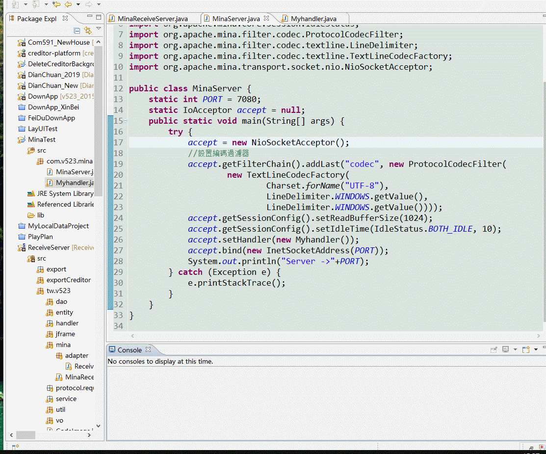Click Package Explorer scroll-down arrow
Image resolution: width=546 pixels, height=454 pixels.
click(x=99, y=426)
